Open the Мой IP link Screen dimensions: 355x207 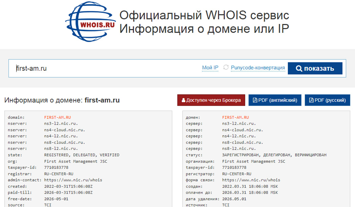click(210, 68)
